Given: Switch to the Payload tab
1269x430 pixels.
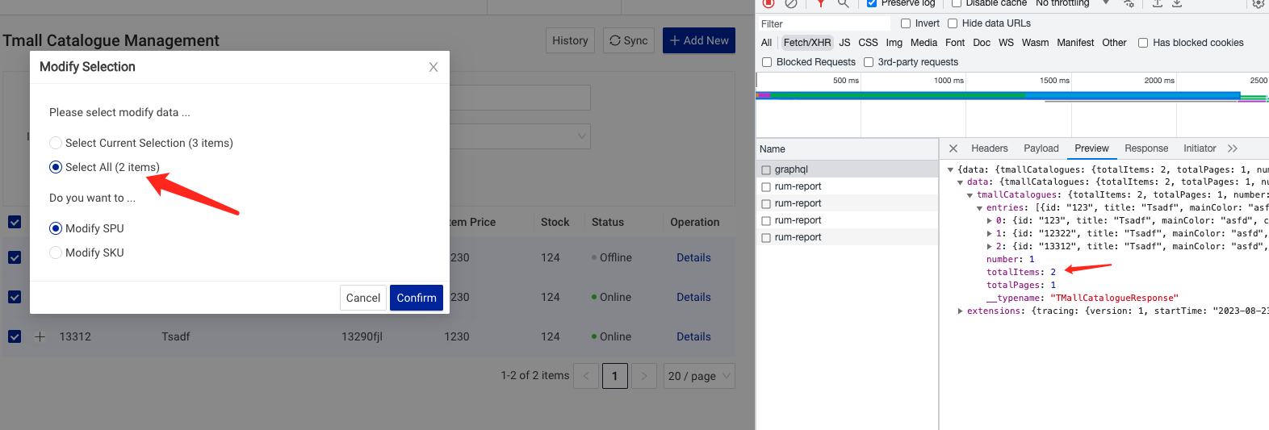Looking at the screenshot, I should [x=1041, y=148].
